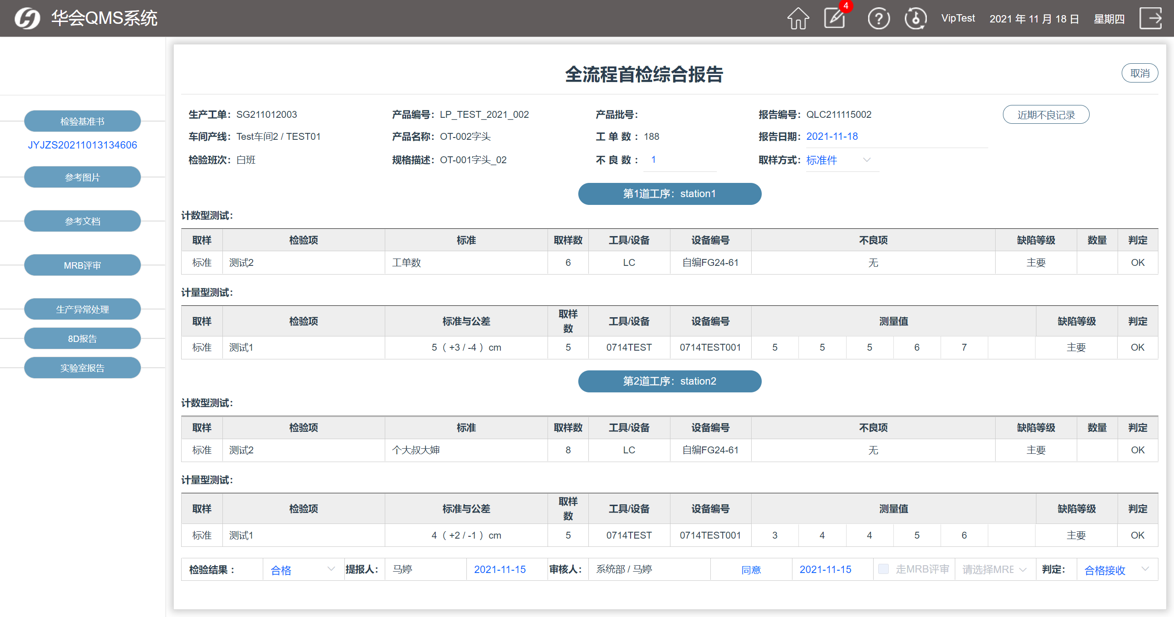The height and width of the screenshot is (617, 1174).
Task: Click the logout exit icon
Action: pyautogui.click(x=1151, y=18)
